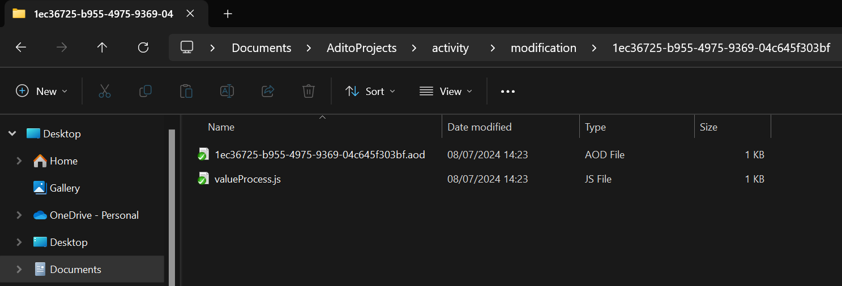This screenshot has height=286, width=842.
Task: Click the JS File type cell
Action: pyautogui.click(x=598, y=179)
